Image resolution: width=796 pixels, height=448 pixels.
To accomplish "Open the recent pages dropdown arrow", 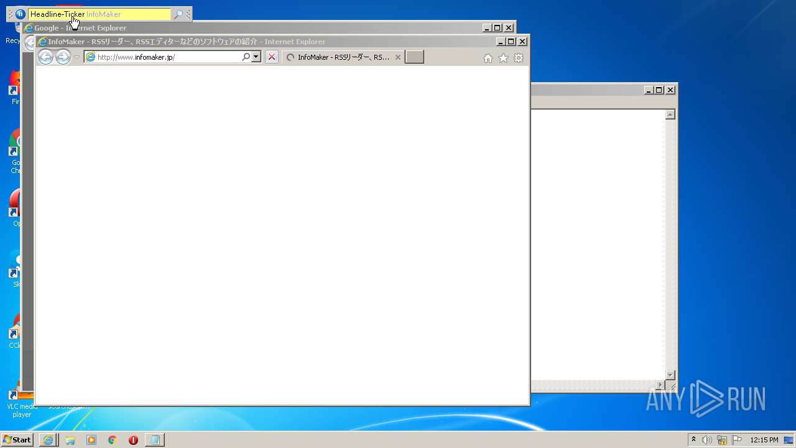I will pos(77,57).
